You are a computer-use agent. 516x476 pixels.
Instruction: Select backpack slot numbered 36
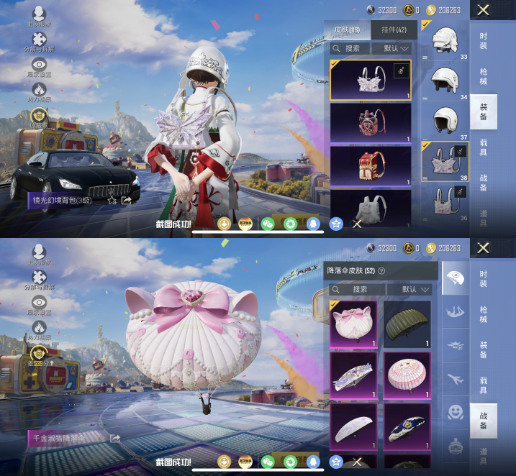(445, 202)
